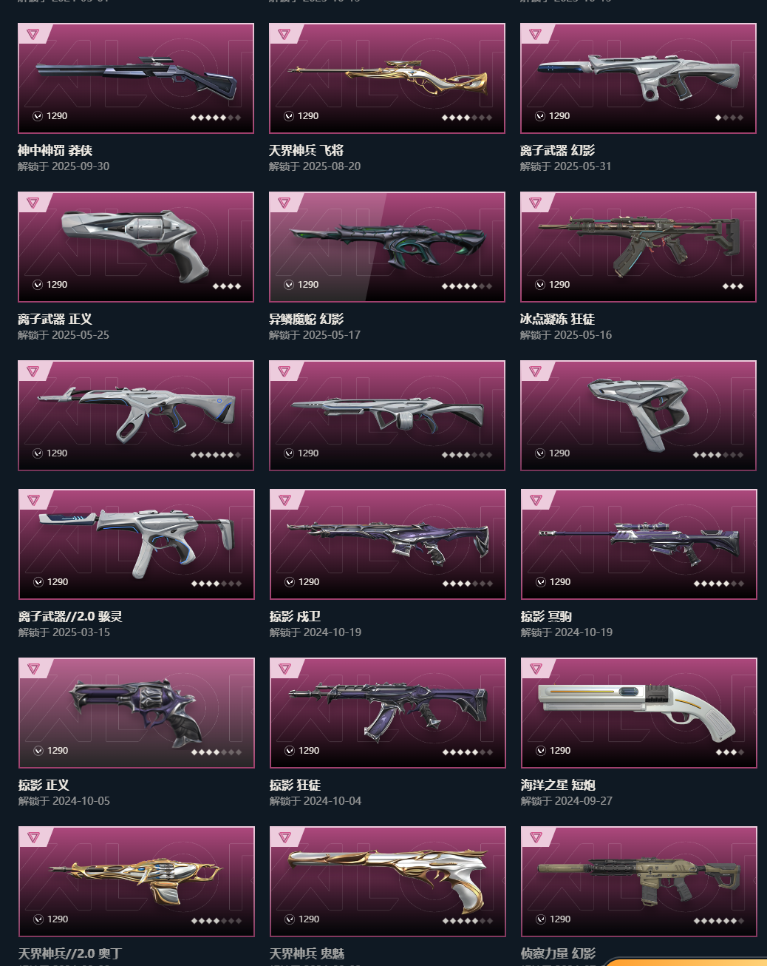The width and height of the screenshot is (767, 966).
Task: Select the 天界神兵 飞将 weapon thumbnail
Action: 387,78
